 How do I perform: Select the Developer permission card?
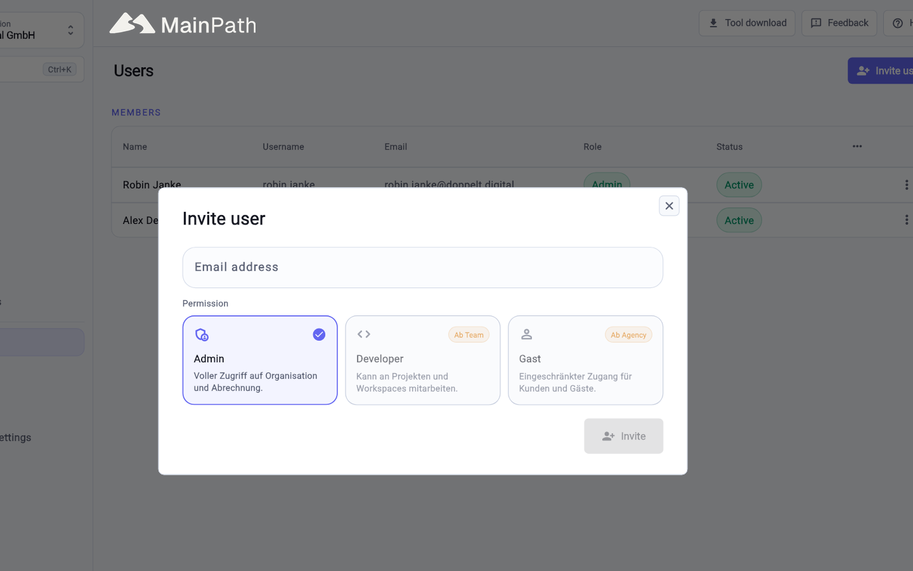422,360
